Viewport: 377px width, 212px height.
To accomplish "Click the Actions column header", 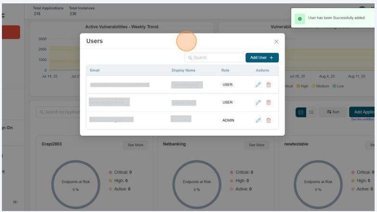I will tap(262, 70).
